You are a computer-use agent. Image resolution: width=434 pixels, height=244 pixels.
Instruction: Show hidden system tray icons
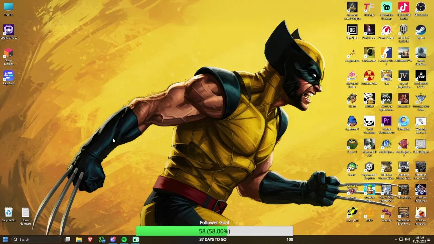(395, 239)
